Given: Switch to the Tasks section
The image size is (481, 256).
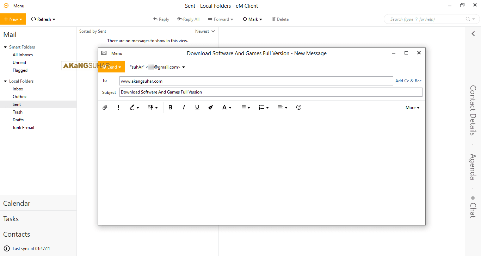Looking at the screenshot, I should pyautogui.click(x=38, y=219).
